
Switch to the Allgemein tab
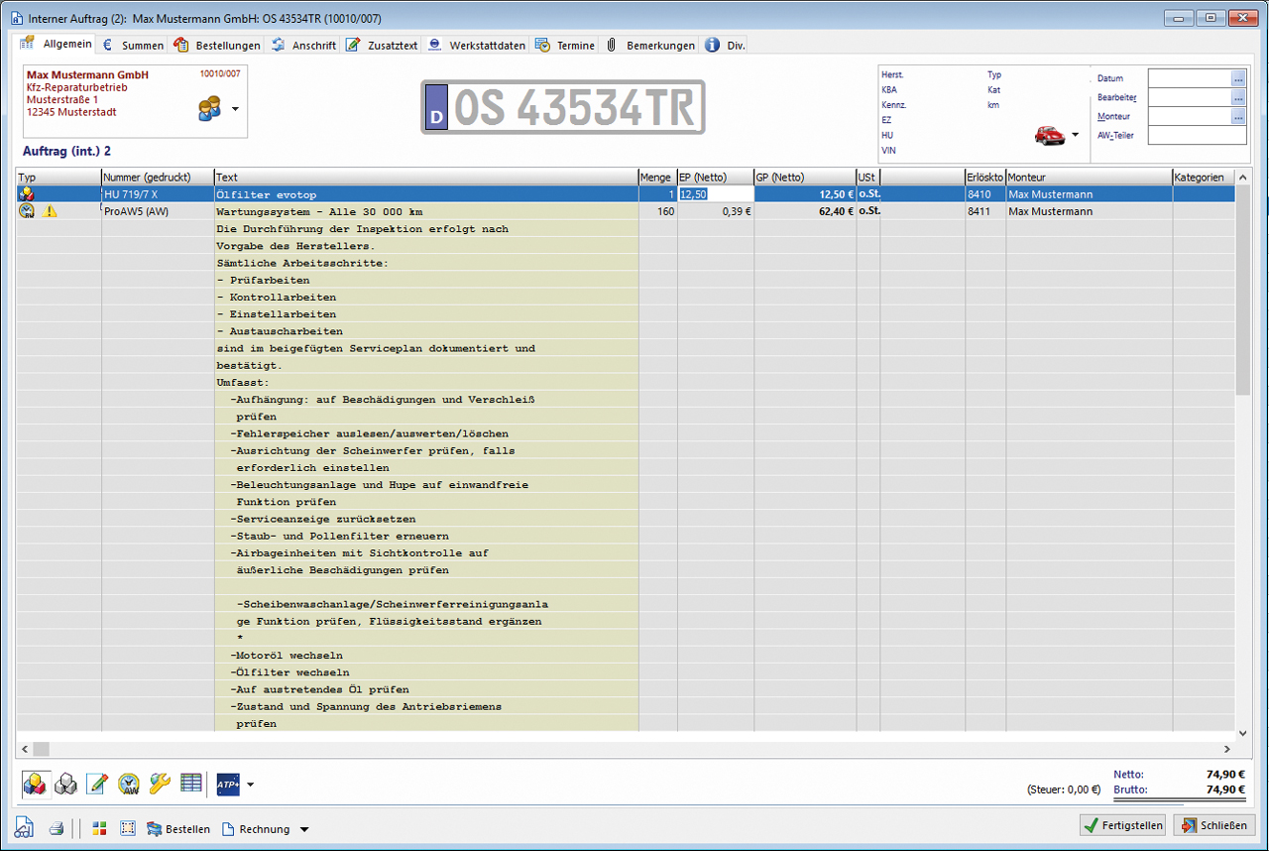[x=57, y=44]
